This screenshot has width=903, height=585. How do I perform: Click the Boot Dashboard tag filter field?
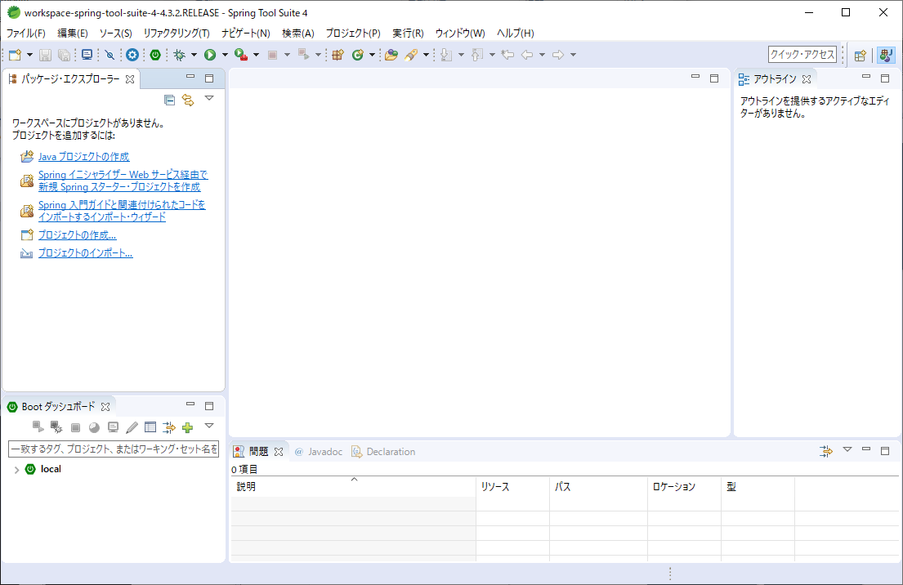coord(114,449)
